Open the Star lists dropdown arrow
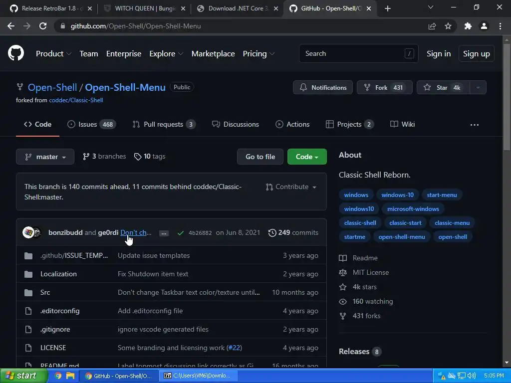The image size is (511, 383). click(x=478, y=87)
